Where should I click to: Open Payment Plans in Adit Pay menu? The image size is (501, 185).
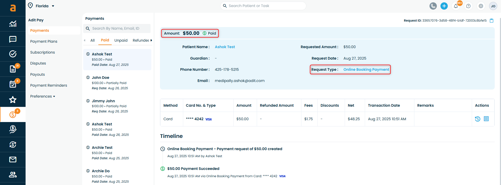(x=44, y=41)
